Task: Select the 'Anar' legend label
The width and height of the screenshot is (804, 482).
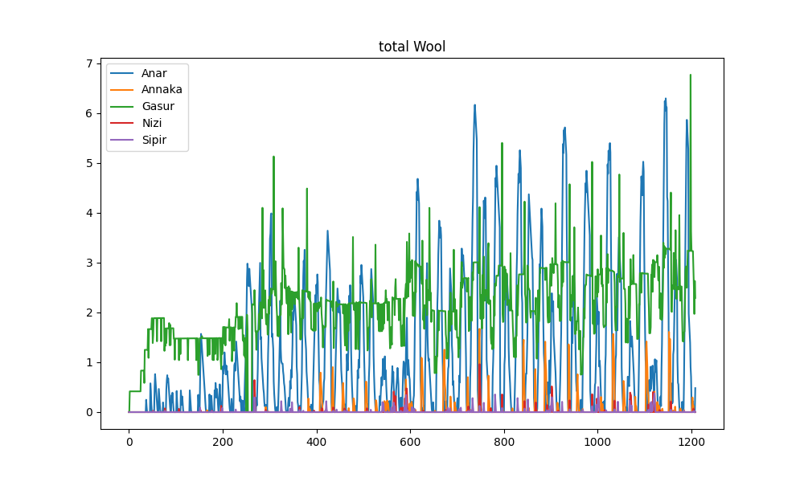Action: click(x=154, y=73)
